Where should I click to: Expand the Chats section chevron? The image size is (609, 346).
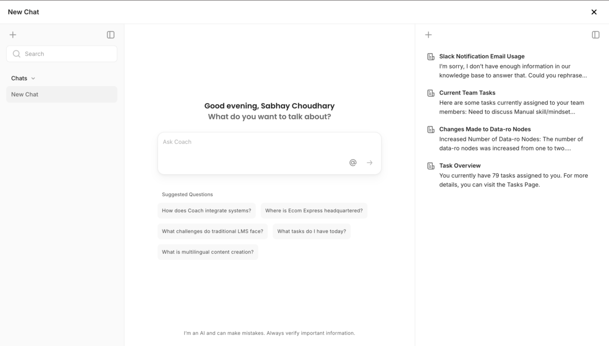(x=33, y=79)
